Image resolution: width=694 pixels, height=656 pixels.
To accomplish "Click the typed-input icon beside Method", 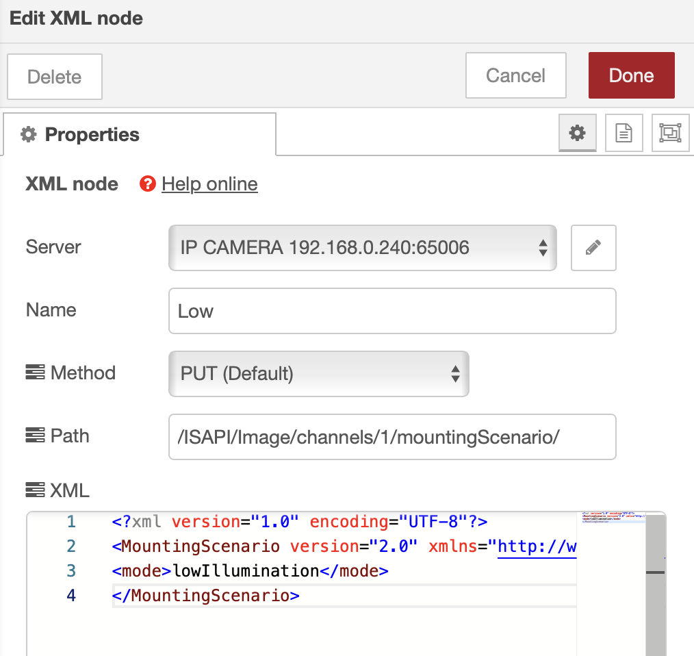I will [x=35, y=373].
